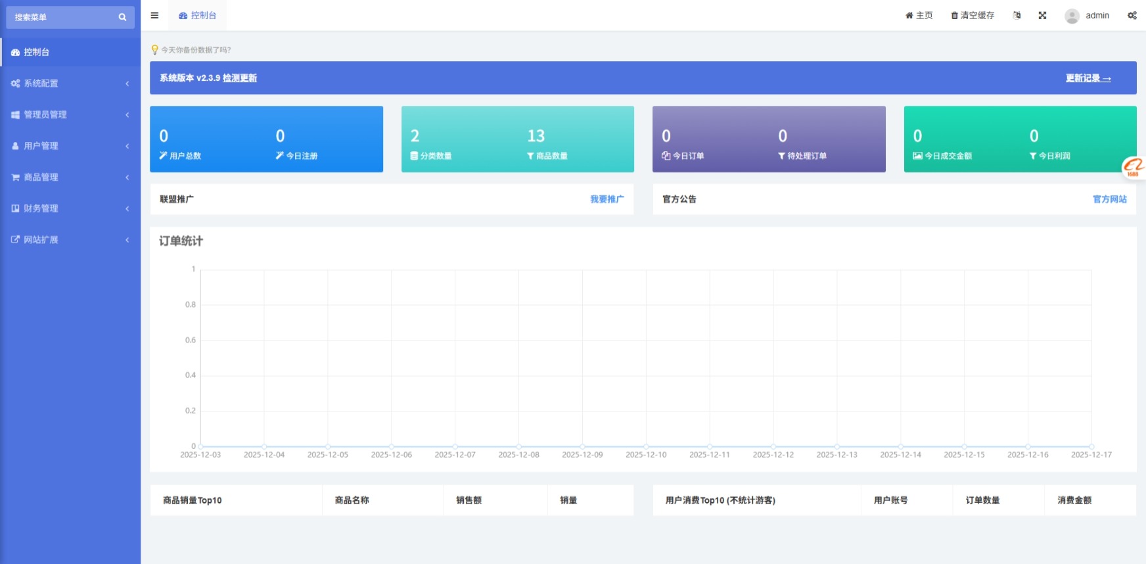Open the settings gears icon at top right
This screenshot has height=564, width=1146.
pyautogui.click(x=1132, y=15)
